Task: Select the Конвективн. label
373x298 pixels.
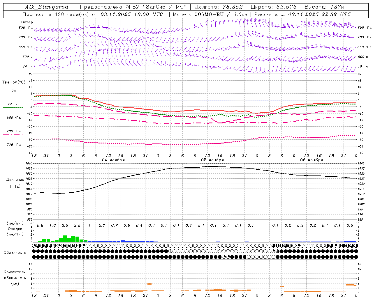Action: 15,272
